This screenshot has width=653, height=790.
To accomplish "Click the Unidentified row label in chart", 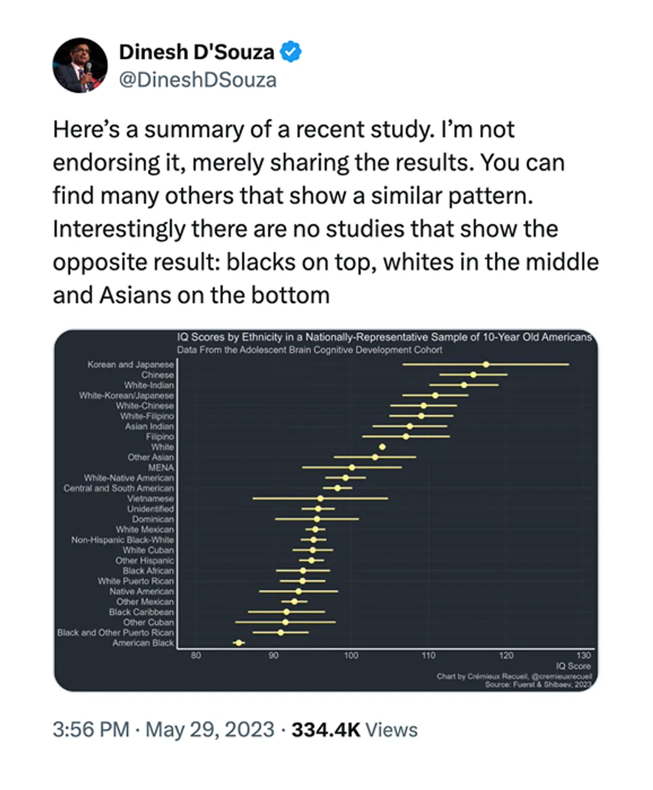I will [x=151, y=509].
